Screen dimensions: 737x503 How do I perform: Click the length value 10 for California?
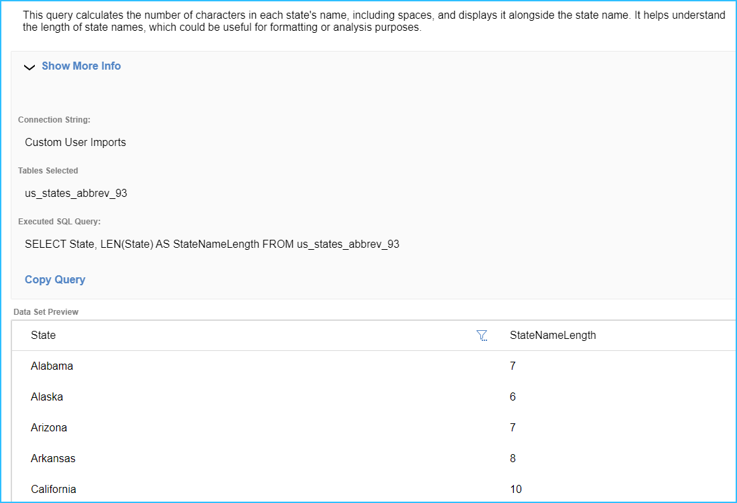516,489
